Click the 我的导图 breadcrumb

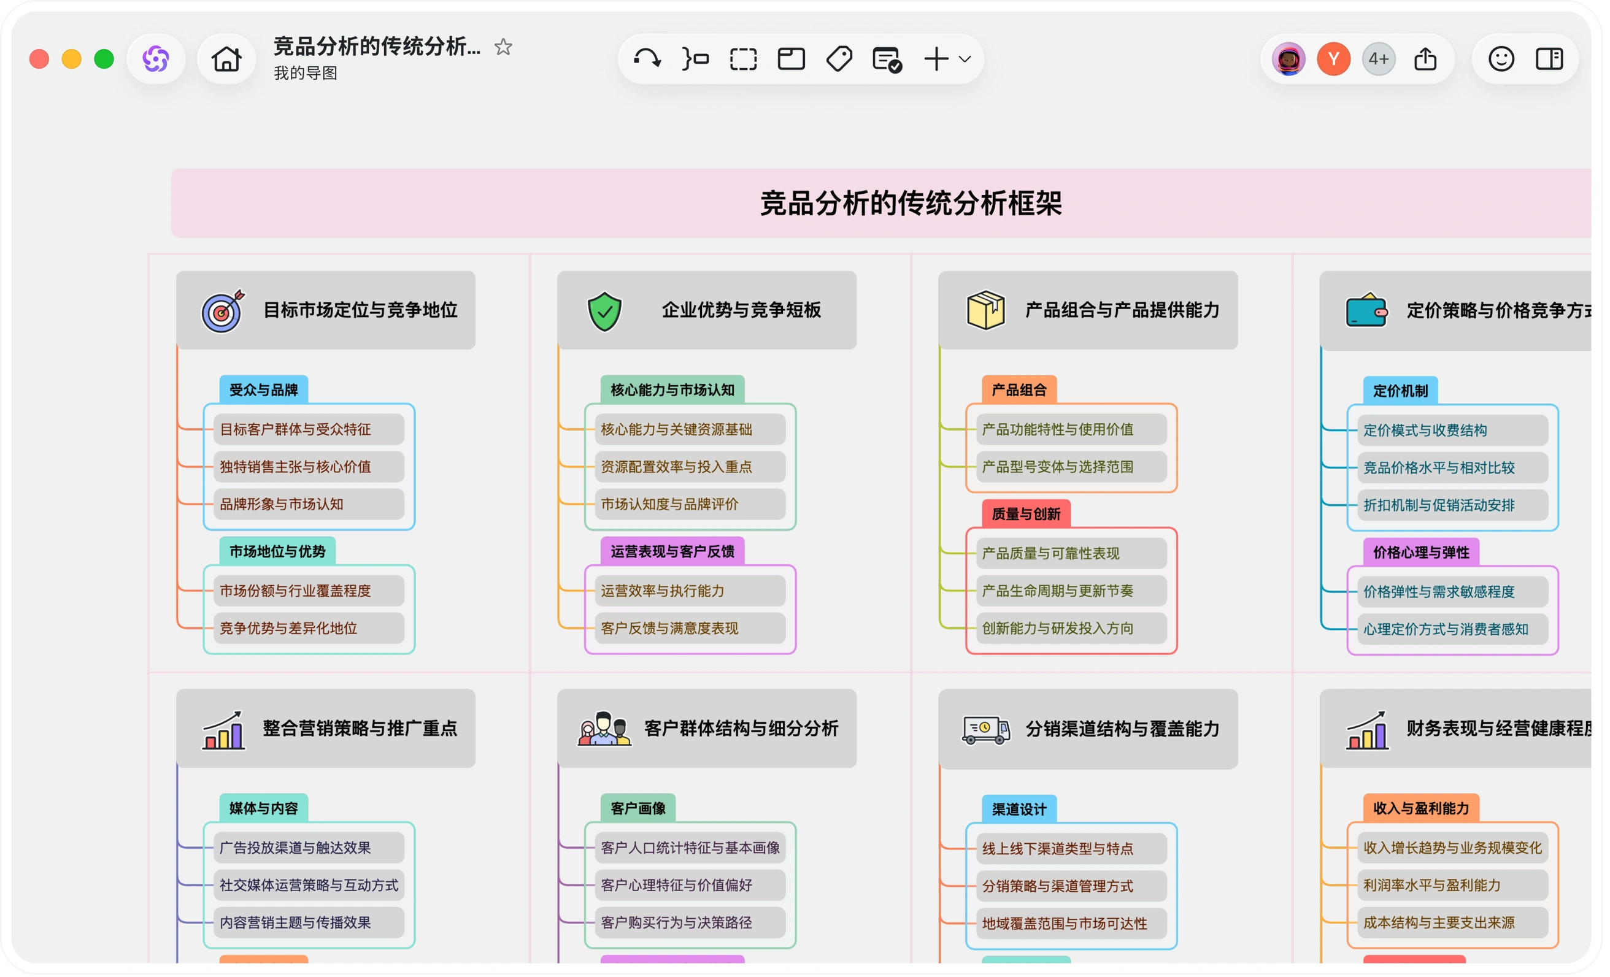tap(305, 73)
